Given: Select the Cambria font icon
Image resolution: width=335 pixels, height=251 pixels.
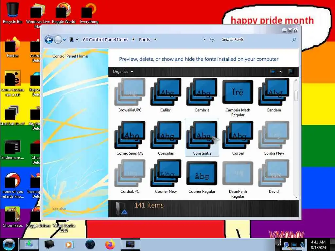Looking at the screenshot, I should point(202,92).
